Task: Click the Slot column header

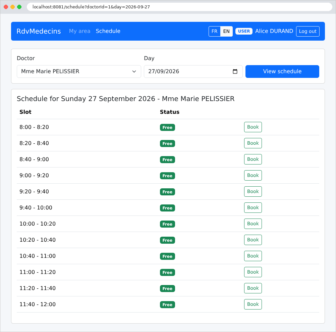Action: pyautogui.click(x=25, y=112)
